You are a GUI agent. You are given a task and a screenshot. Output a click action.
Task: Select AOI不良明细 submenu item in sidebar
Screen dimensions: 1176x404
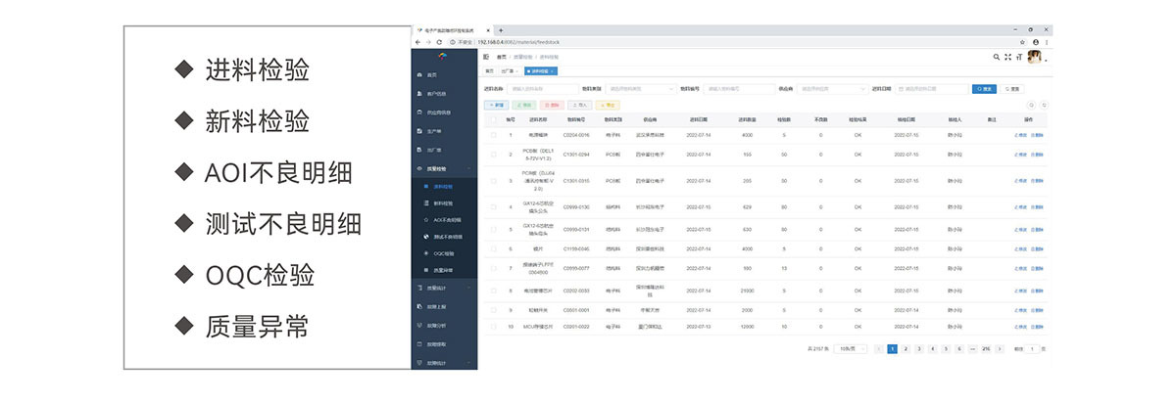pos(443,220)
